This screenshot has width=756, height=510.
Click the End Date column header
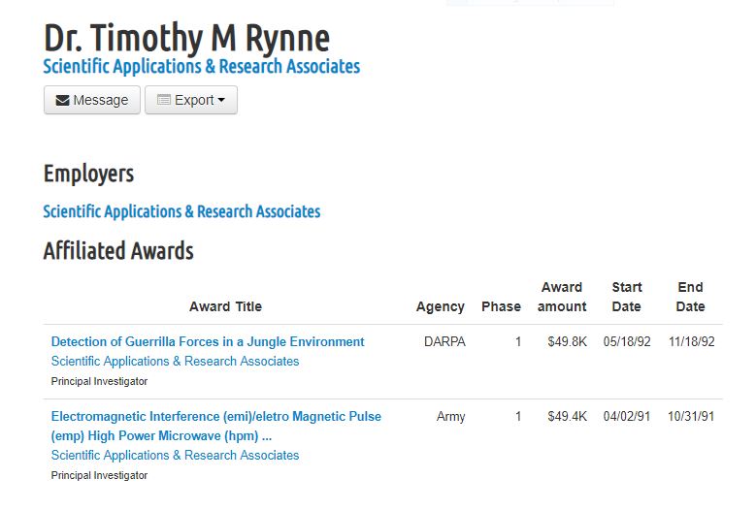click(x=690, y=297)
